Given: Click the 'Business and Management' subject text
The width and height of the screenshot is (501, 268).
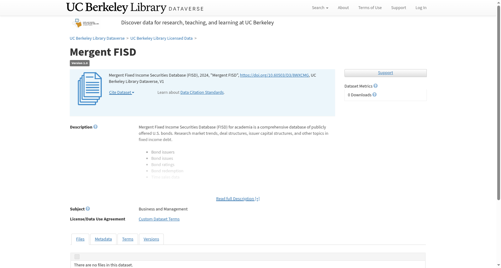Looking at the screenshot, I should pos(163,209).
